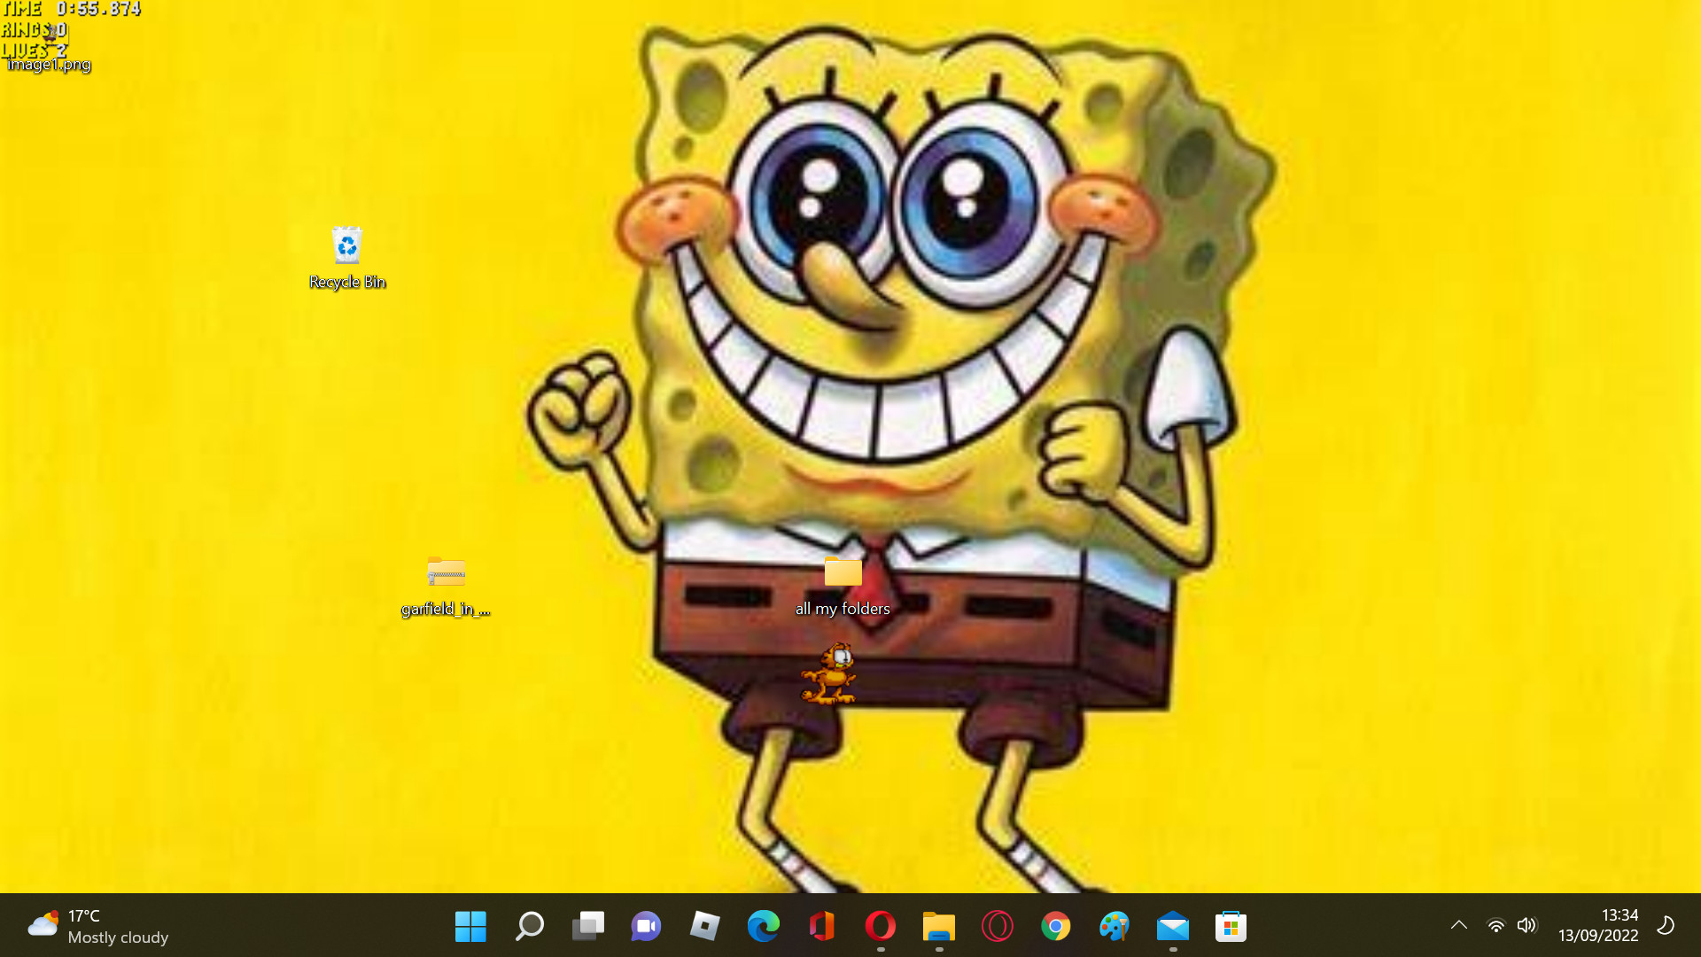Image resolution: width=1701 pixels, height=957 pixels.
Task: Launch Teams Chat from the taskbar
Action: 646,927
